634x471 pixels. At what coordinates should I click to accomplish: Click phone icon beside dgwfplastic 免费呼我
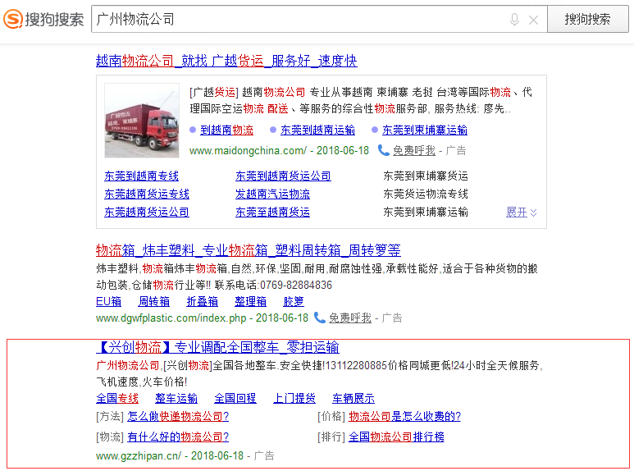319,318
